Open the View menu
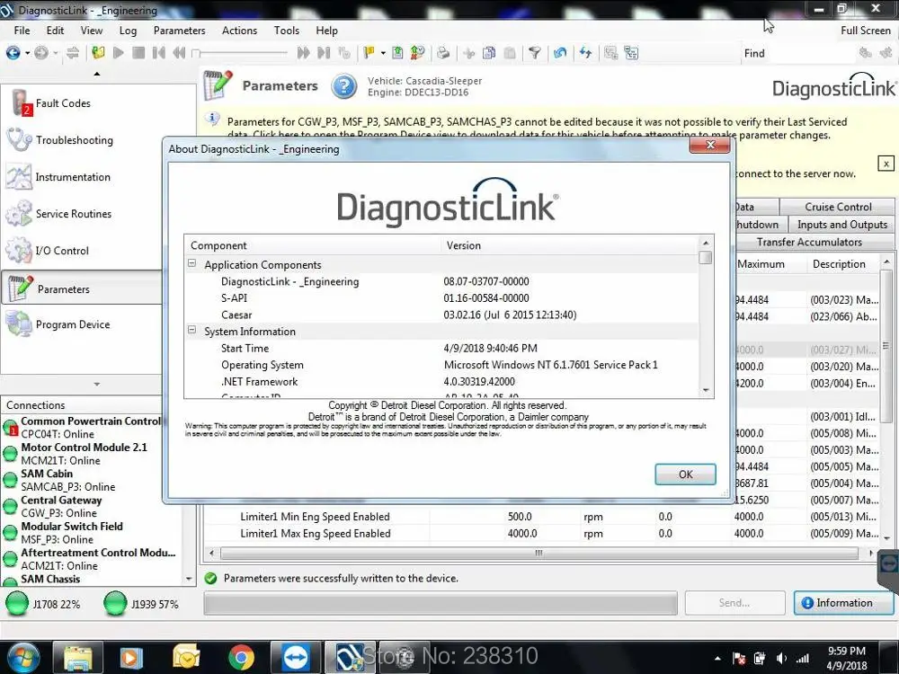This screenshot has height=674, width=899. [91, 31]
